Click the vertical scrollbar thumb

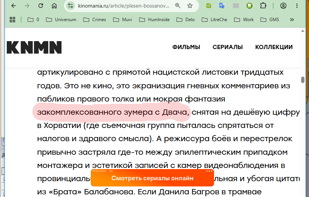303,80
